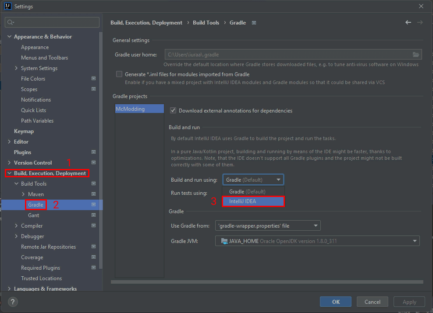Image resolution: width=433 pixels, height=313 pixels.
Task: Click project-level settings icon beside Gradle breadcrumb
Action: click(x=254, y=23)
